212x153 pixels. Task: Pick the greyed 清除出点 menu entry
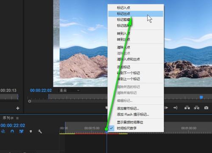(x=136, y=53)
